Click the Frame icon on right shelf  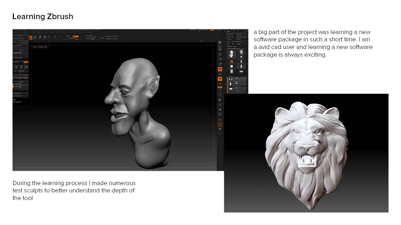[x=220, y=95]
